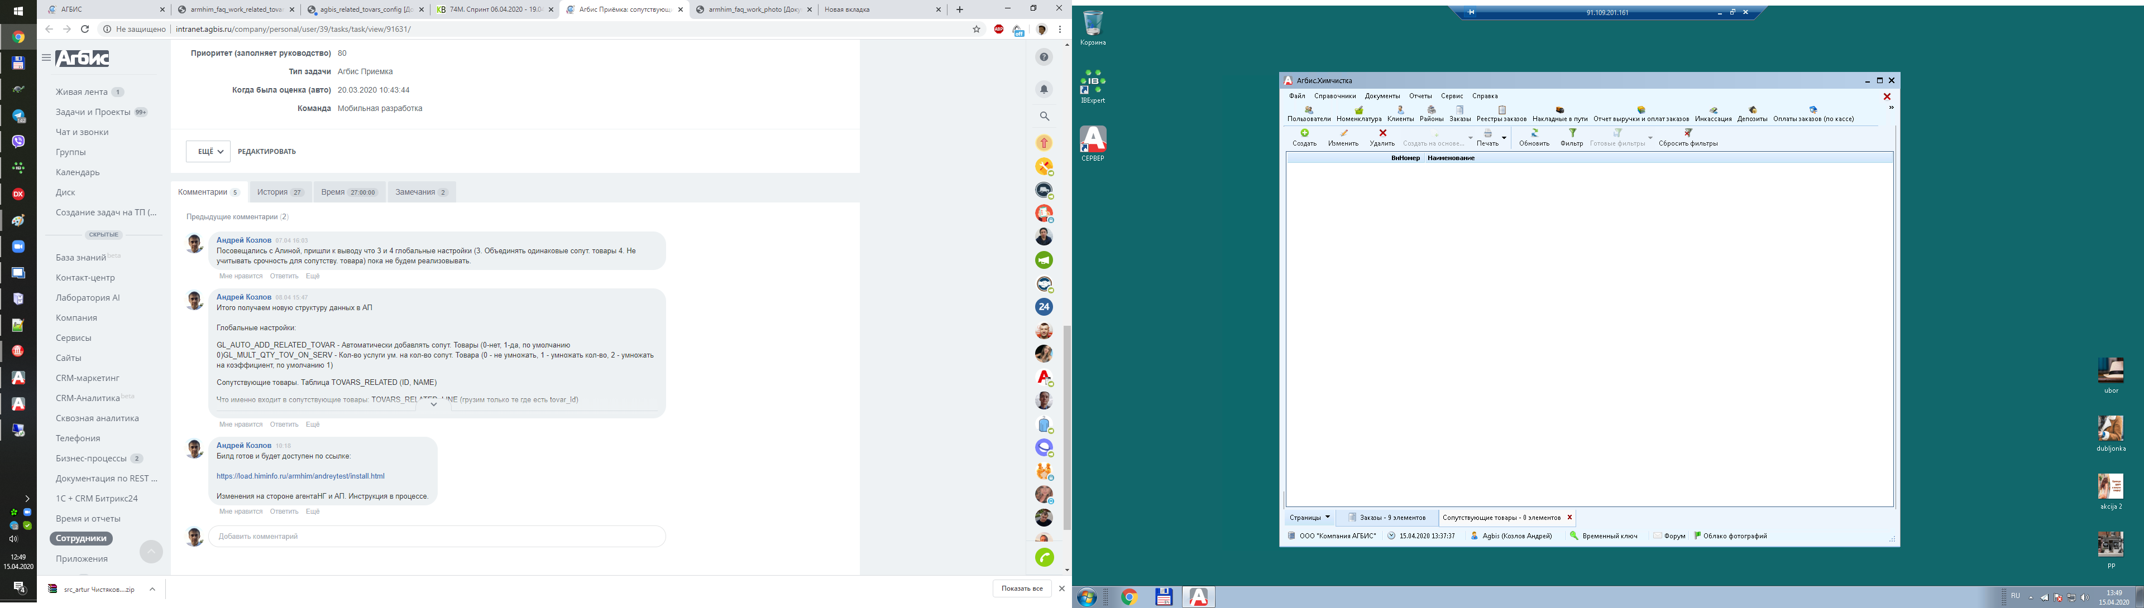This screenshot has height=608, width=2144.
Task: Show Предыдущие комментарии (2)
Action: (x=237, y=217)
